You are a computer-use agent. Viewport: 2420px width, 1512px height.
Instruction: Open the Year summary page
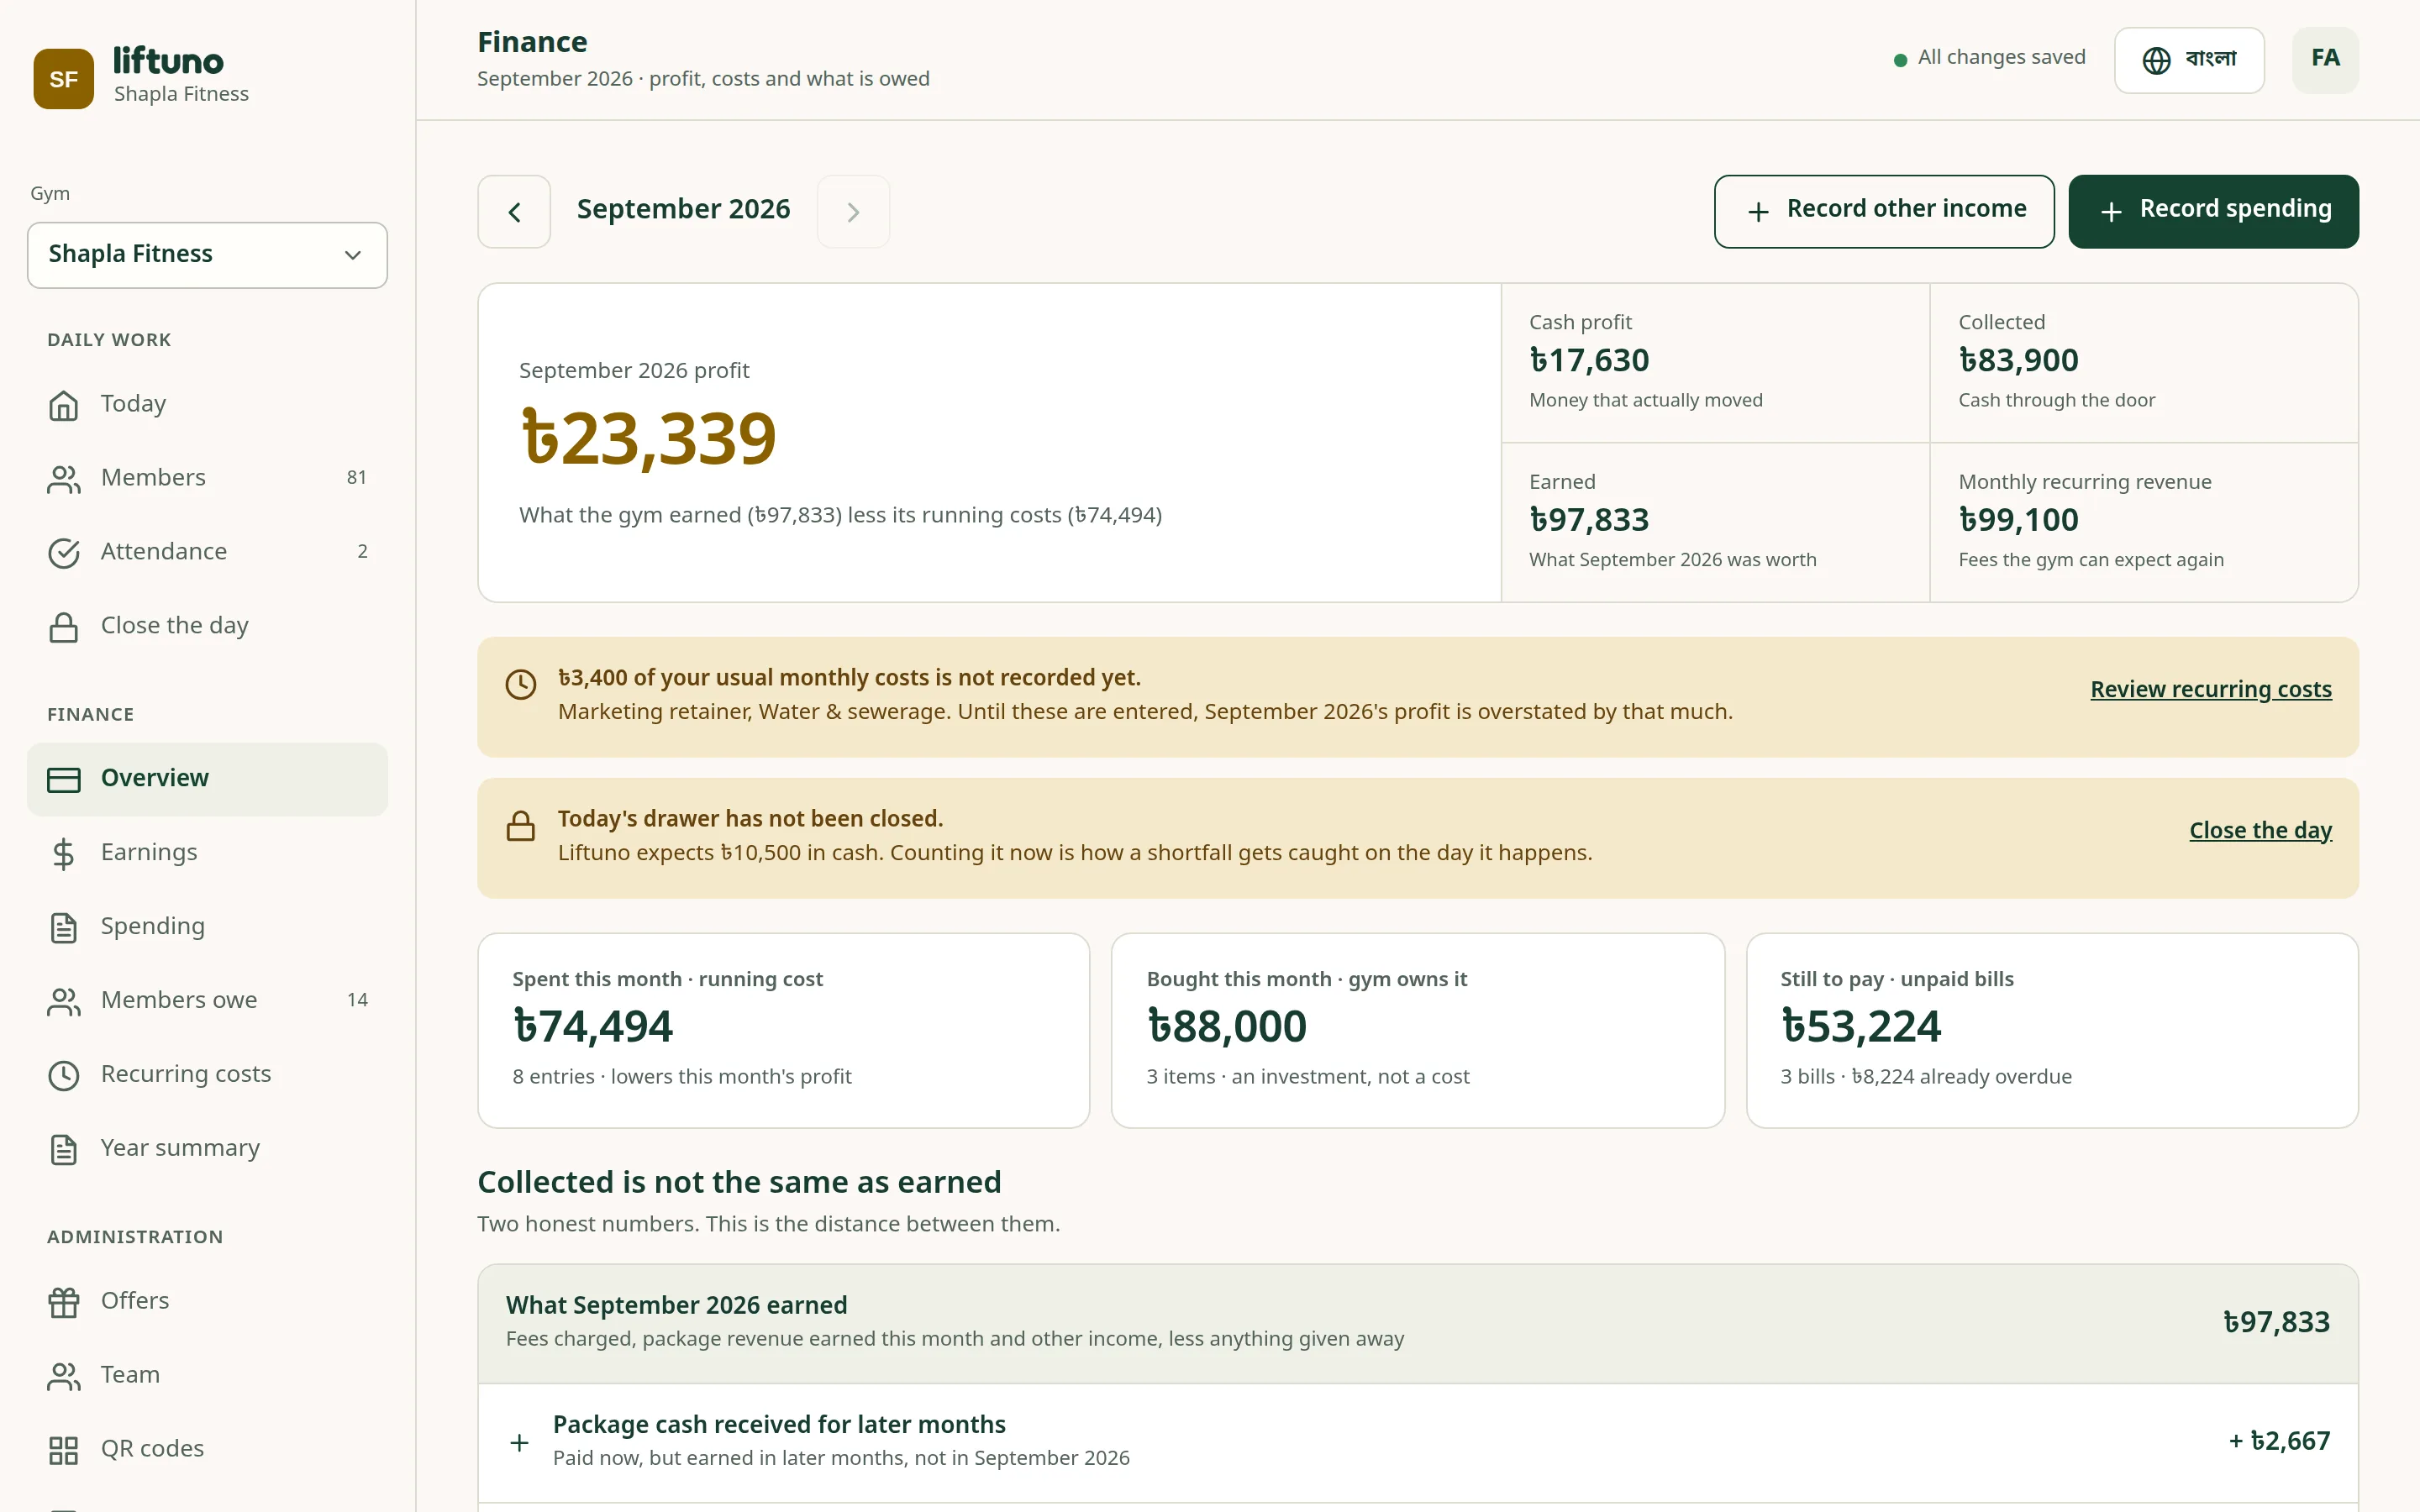pyautogui.click(x=207, y=1149)
